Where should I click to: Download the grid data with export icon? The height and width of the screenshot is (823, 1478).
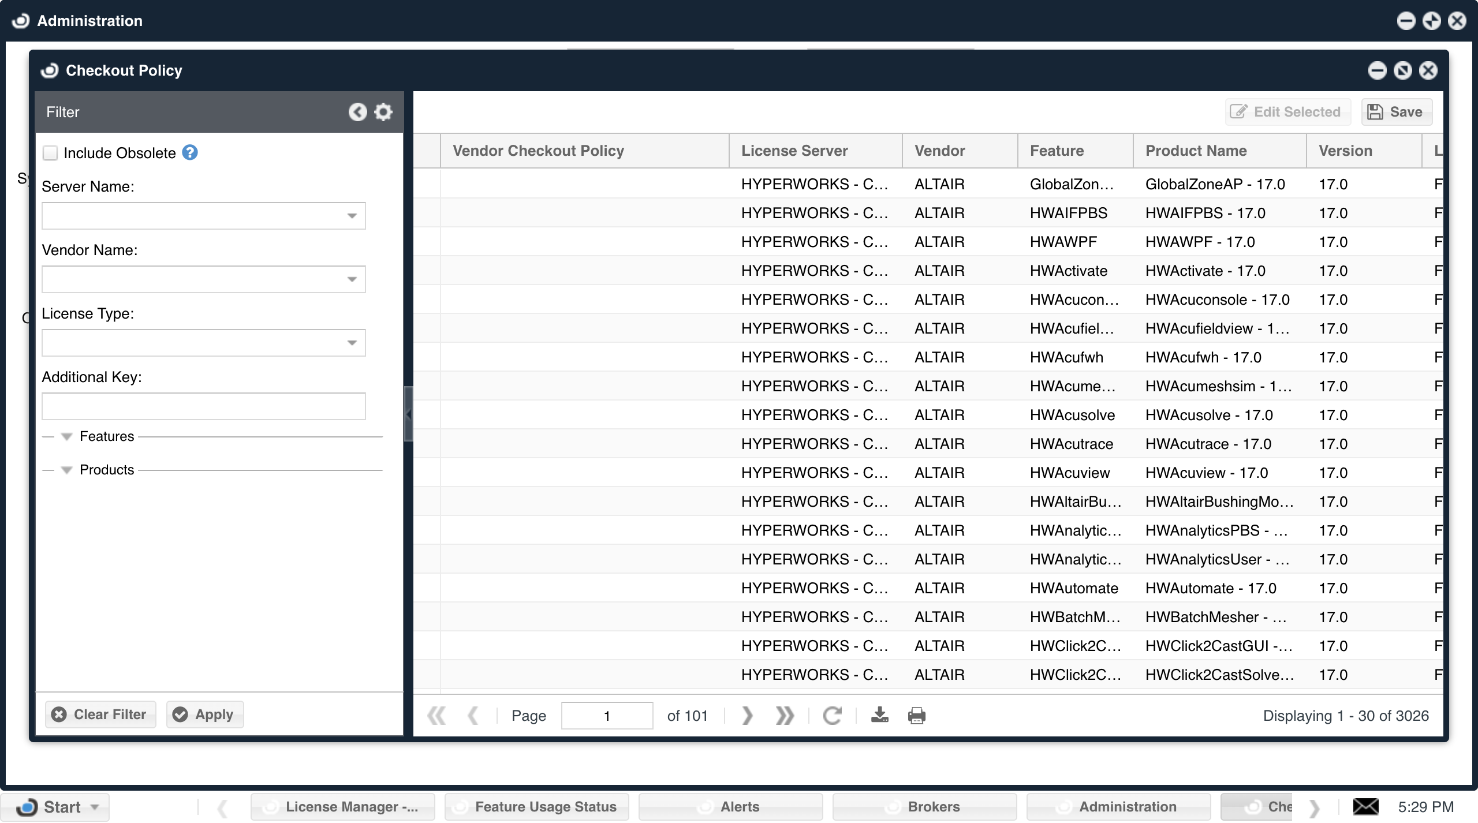879,715
